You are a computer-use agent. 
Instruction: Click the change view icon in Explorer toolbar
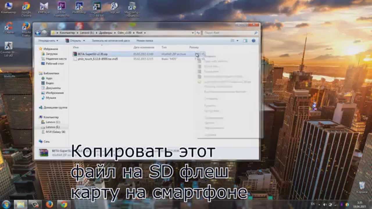pyautogui.click(x=233, y=41)
